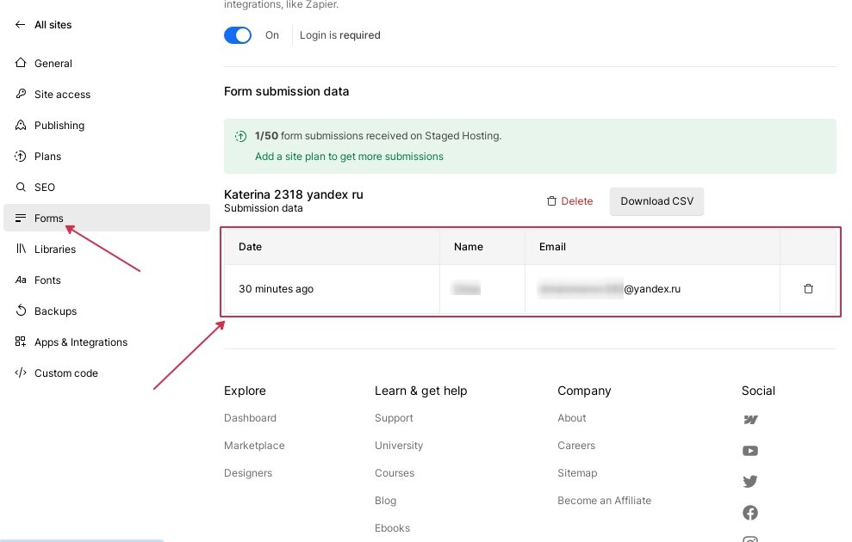Select SEO in the sidebar
Screen dimensions: 852x542
[45, 188]
